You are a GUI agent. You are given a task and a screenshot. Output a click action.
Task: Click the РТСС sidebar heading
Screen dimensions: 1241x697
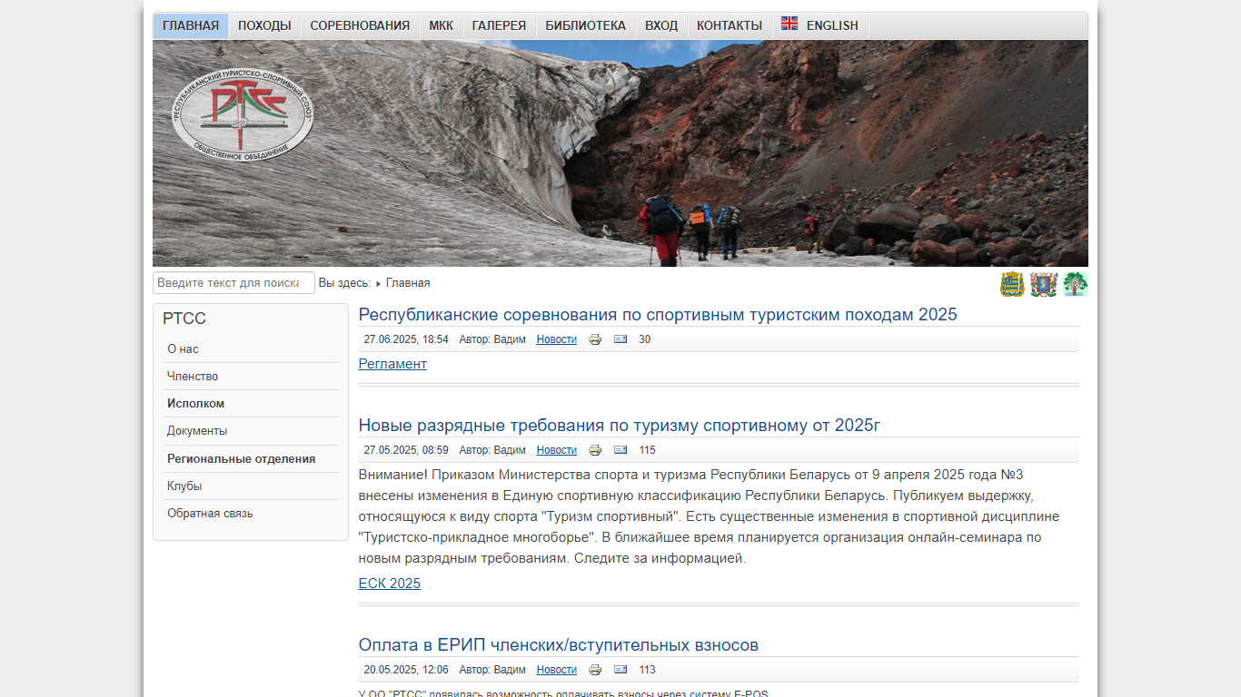click(x=184, y=319)
